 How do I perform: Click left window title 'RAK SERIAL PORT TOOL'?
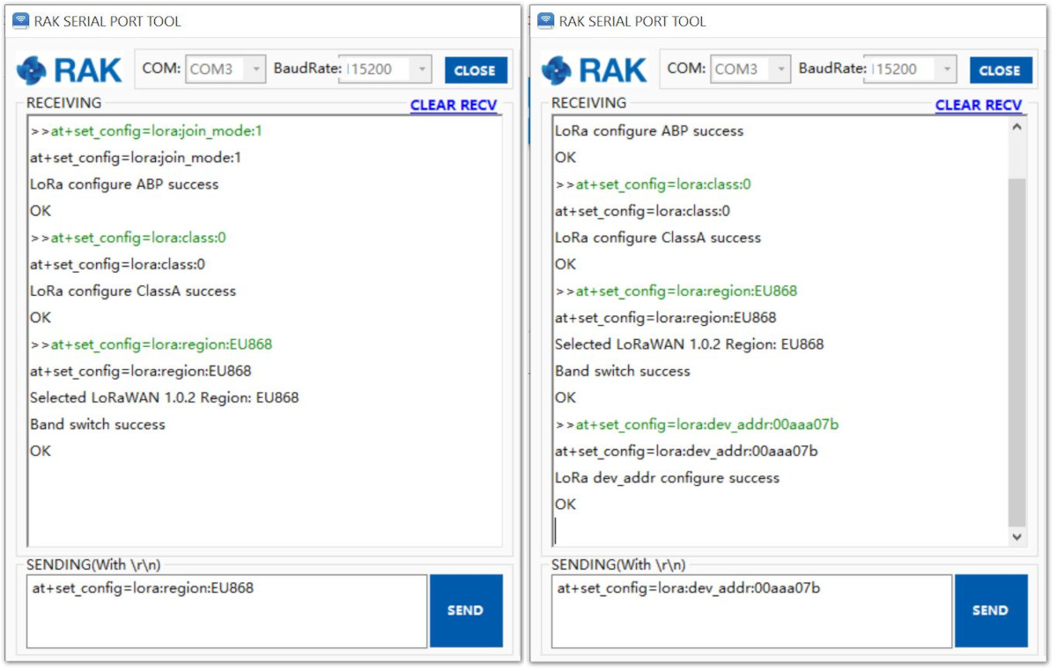tap(107, 21)
